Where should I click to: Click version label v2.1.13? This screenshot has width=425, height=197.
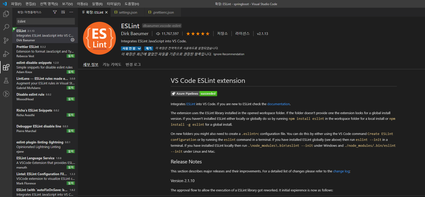pyautogui.click(x=262, y=34)
